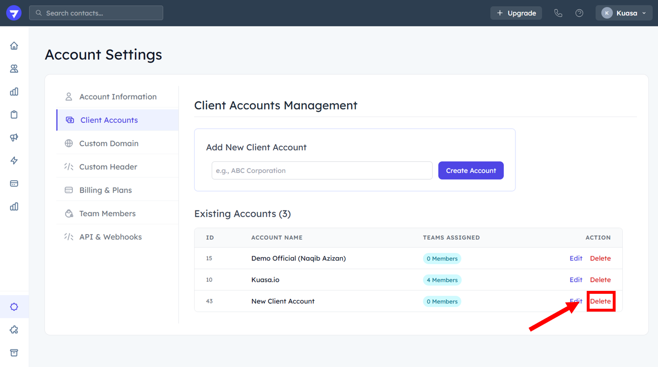Click the settings gear icon in the sidebar
Image resolution: width=658 pixels, height=367 pixels.
14,307
